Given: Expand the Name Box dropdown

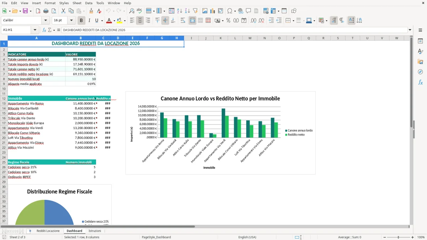Looking at the screenshot, I should tap(35, 30).
